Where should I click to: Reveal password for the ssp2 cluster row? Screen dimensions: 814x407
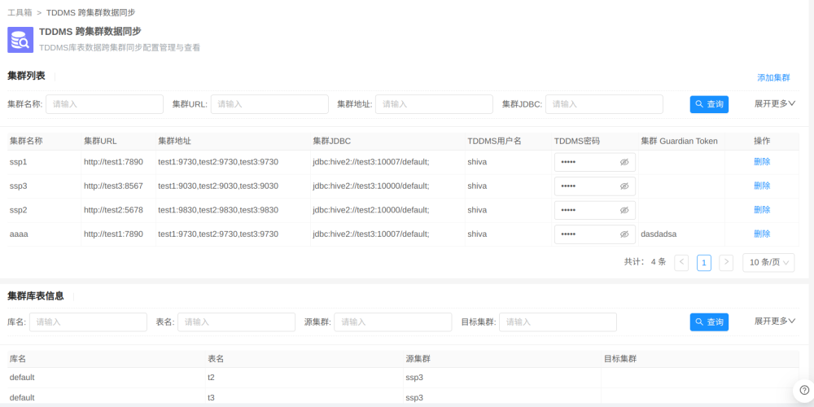(624, 210)
